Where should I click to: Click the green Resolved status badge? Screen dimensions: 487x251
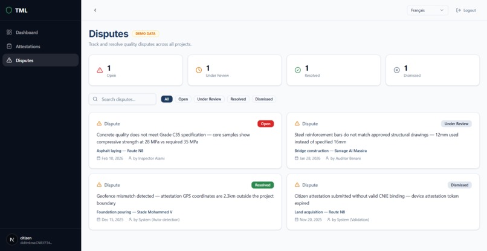coord(262,185)
